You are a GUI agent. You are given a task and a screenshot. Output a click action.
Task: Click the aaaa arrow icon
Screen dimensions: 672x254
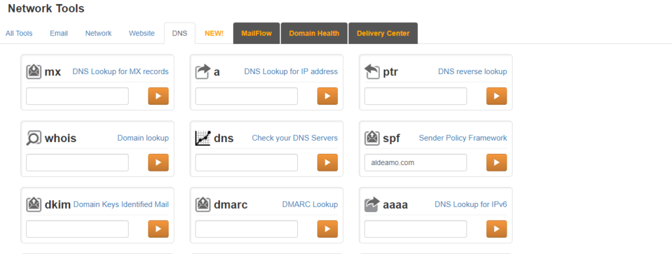pos(372,204)
